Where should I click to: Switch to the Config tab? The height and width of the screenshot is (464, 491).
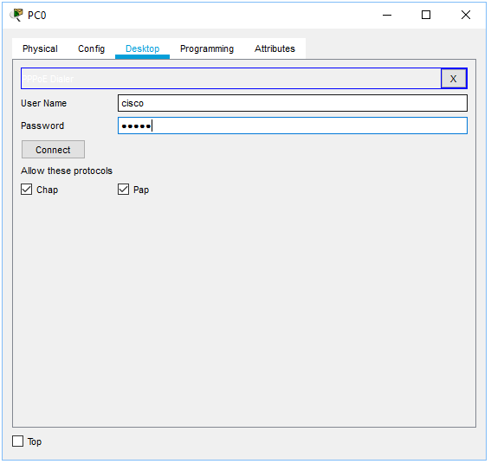[x=91, y=48]
